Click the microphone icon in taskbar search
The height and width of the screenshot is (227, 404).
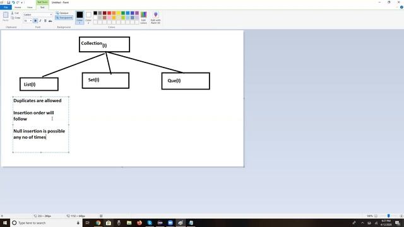(x=78, y=223)
